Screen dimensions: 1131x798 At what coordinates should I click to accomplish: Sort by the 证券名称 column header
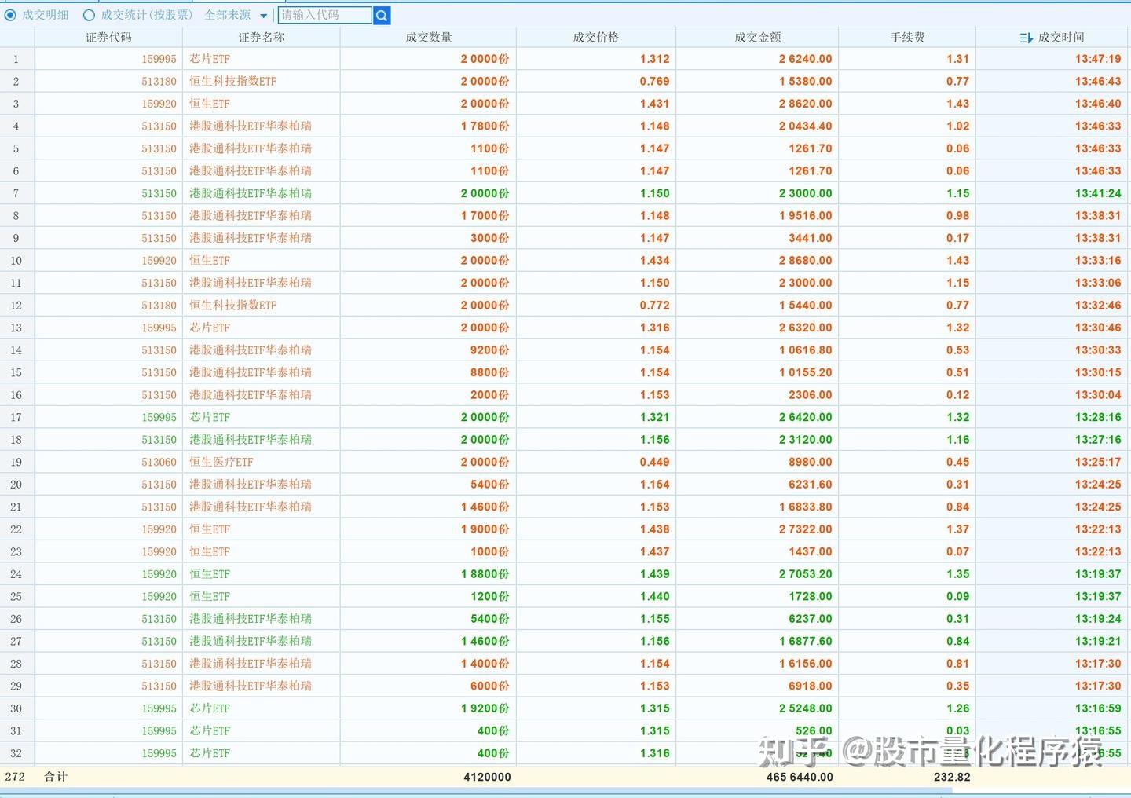[262, 37]
